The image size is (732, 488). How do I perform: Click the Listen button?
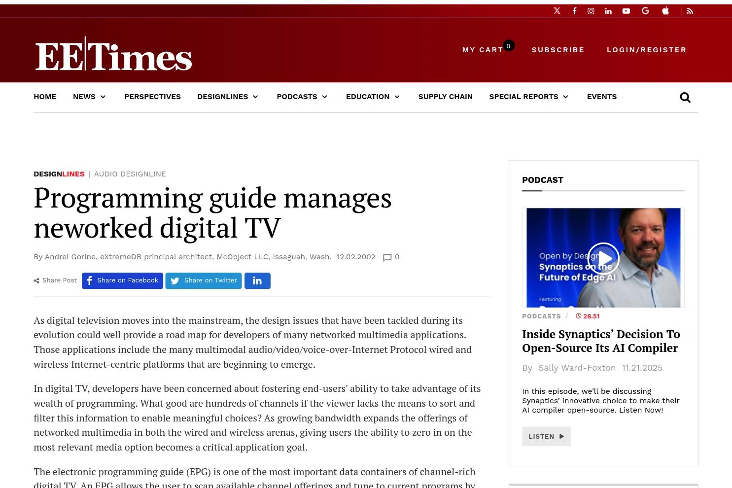[x=546, y=436]
